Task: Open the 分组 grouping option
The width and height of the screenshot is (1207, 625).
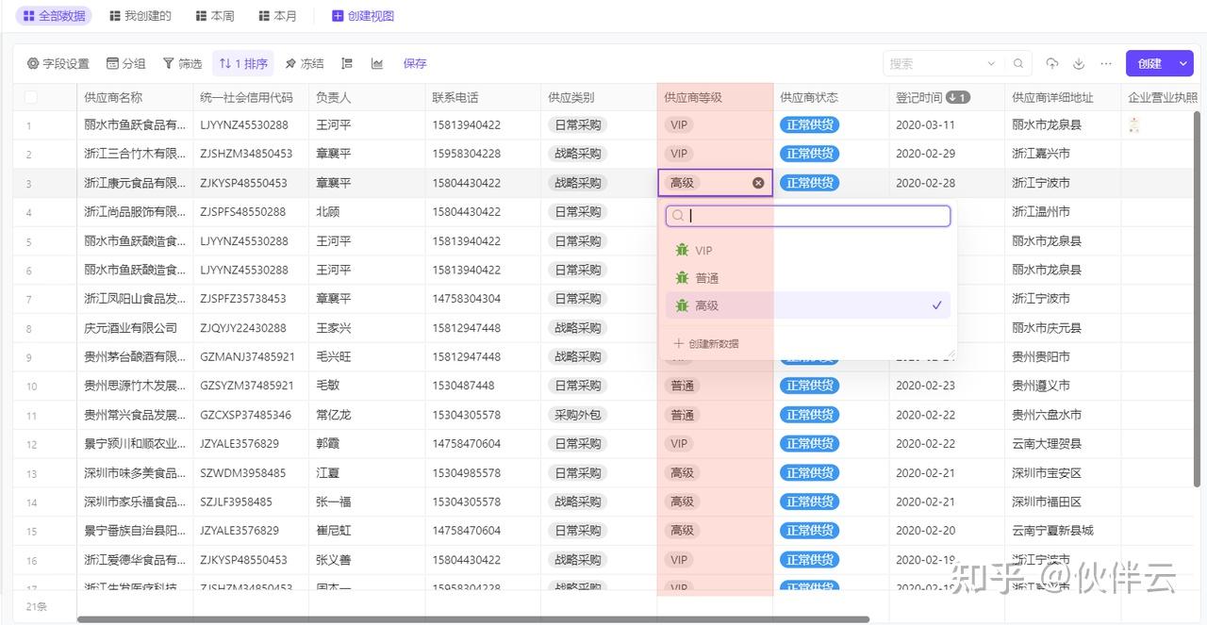Action: coord(126,63)
